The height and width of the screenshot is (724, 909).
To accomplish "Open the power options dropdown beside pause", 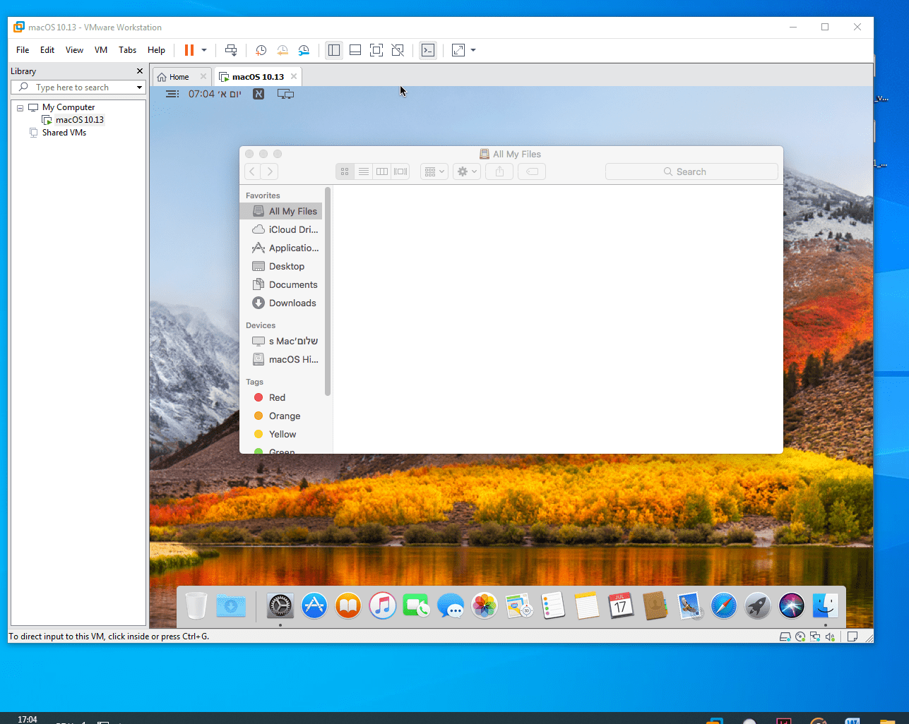I will (204, 50).
